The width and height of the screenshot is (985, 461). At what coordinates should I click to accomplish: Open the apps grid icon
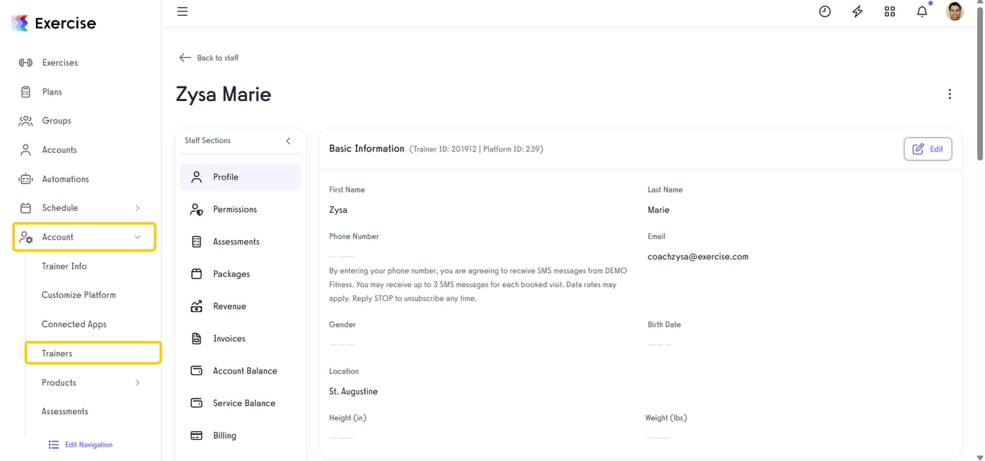click(x=890, y=12)
